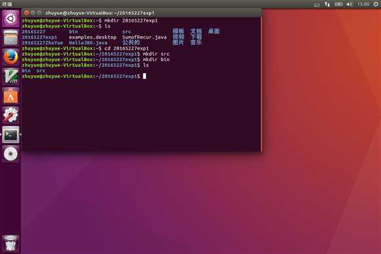
Task: Open the battery status indicator
Action: [x=338, y=4]
